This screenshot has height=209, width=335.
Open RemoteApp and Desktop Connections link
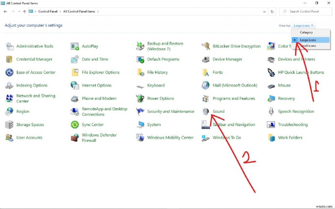pos(104,112)
